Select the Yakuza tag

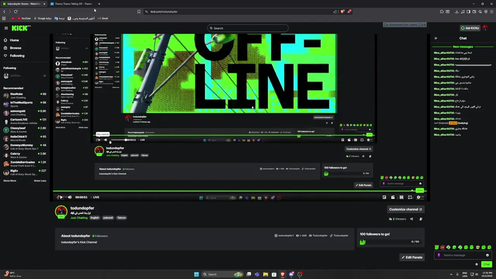tap(122, 218)
